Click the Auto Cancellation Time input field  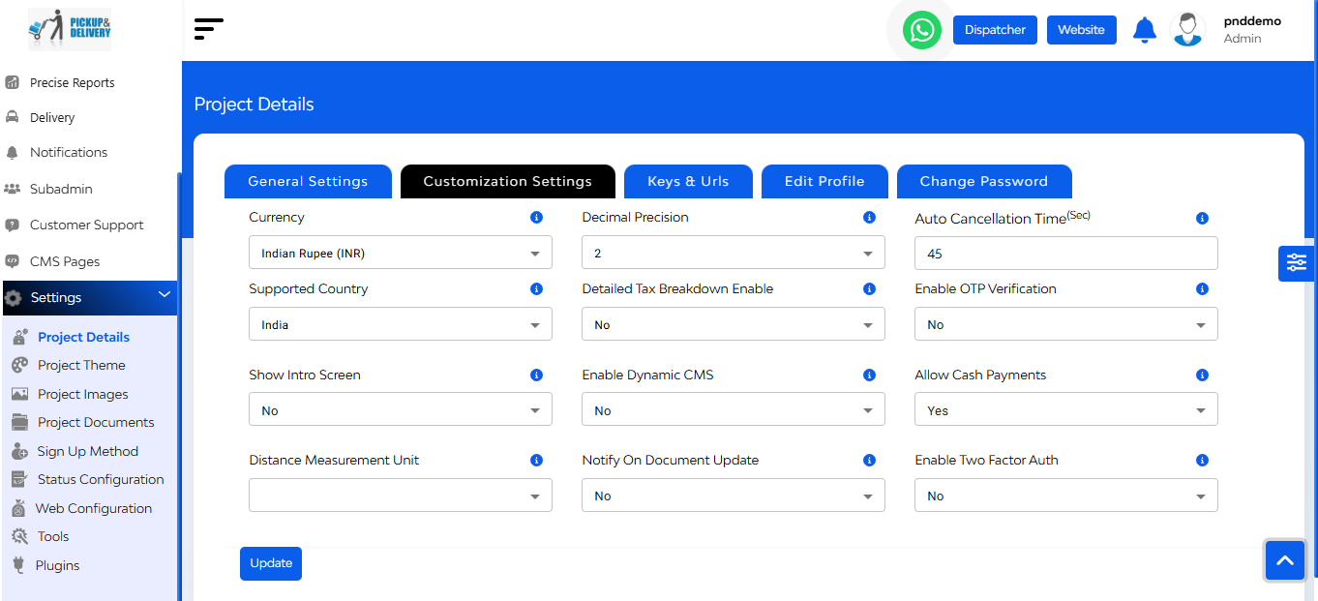(1066, 253)
